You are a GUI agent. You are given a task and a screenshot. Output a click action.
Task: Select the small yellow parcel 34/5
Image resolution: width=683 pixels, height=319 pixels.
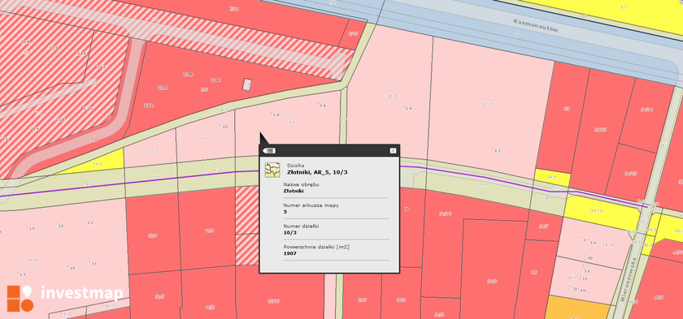pyautogui.click(x=552, y=177)
